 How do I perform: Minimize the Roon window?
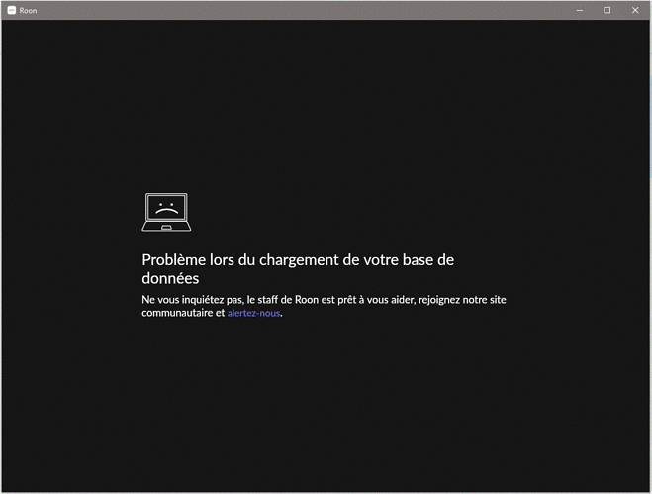579,10
